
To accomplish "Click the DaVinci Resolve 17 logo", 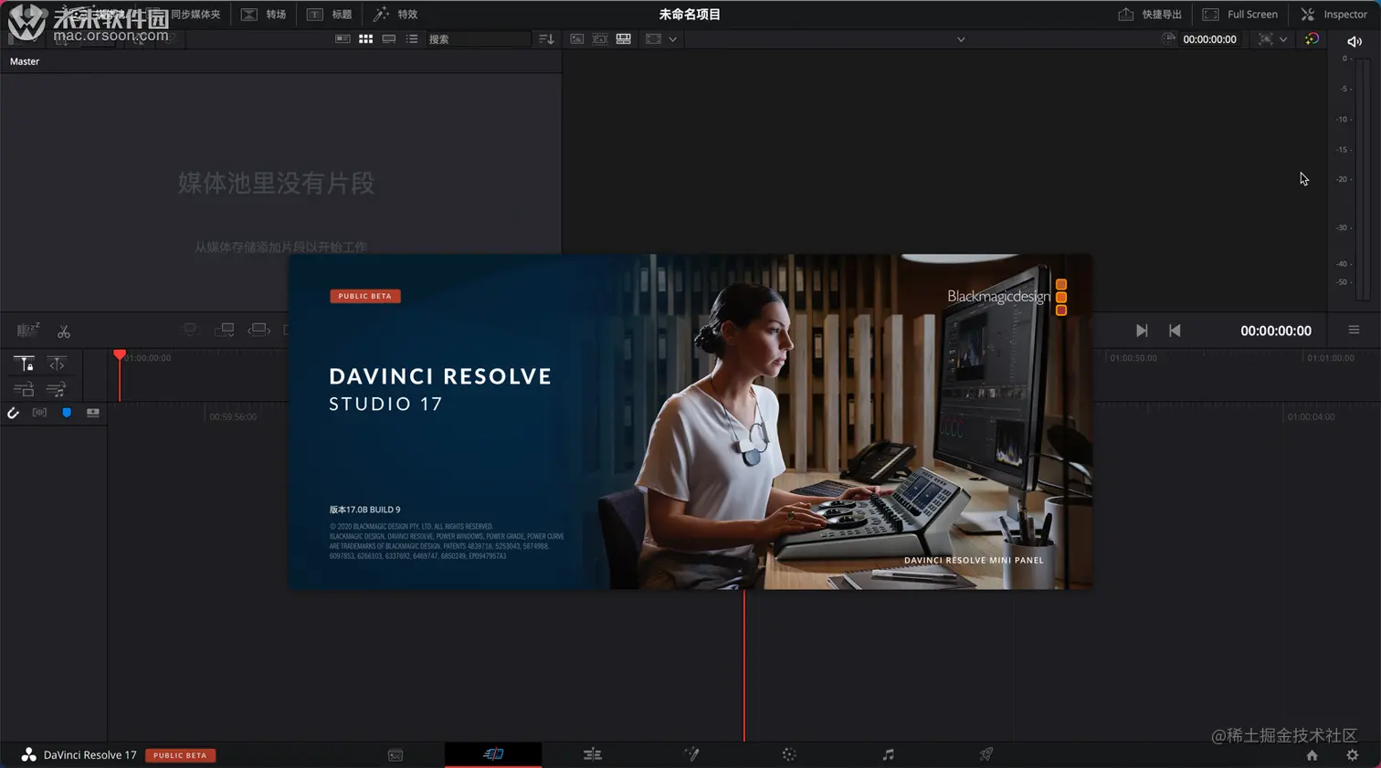I will coord(28,755).
